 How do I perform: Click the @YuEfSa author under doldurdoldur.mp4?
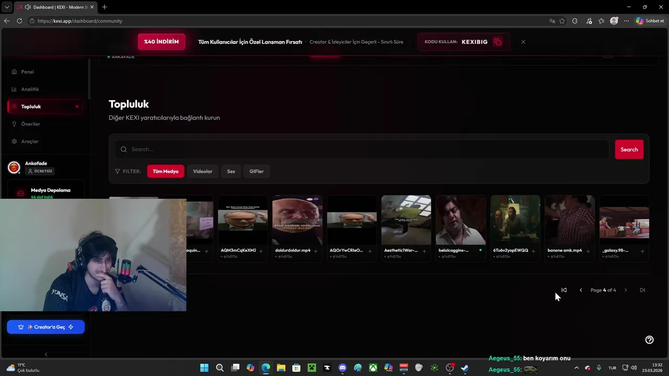point(285,256)
